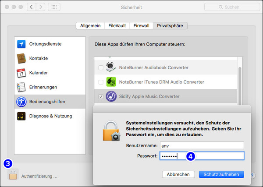The width and height of the screenshot is (263, 187).
Task: Click the NoteBurner iTunes DRM Audio Converter icon
Action: 111,82
